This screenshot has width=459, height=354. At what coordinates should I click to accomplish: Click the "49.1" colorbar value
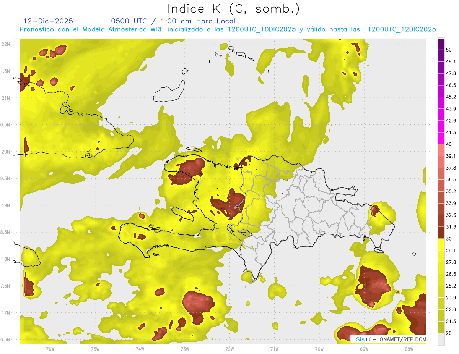[x=451, y=61]
